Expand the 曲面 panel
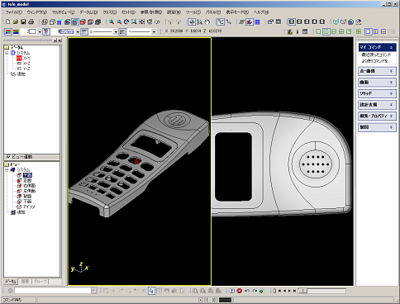Viewport: 400px width, 304px height. (x=377, y=83)
